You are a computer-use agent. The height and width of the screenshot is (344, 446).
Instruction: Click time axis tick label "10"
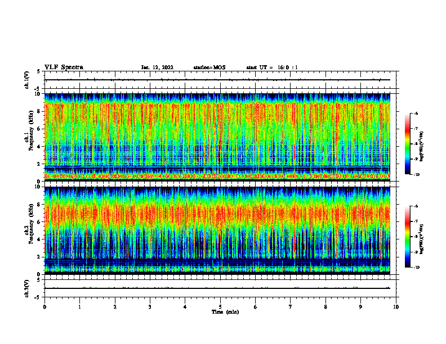tap(396, 307)
